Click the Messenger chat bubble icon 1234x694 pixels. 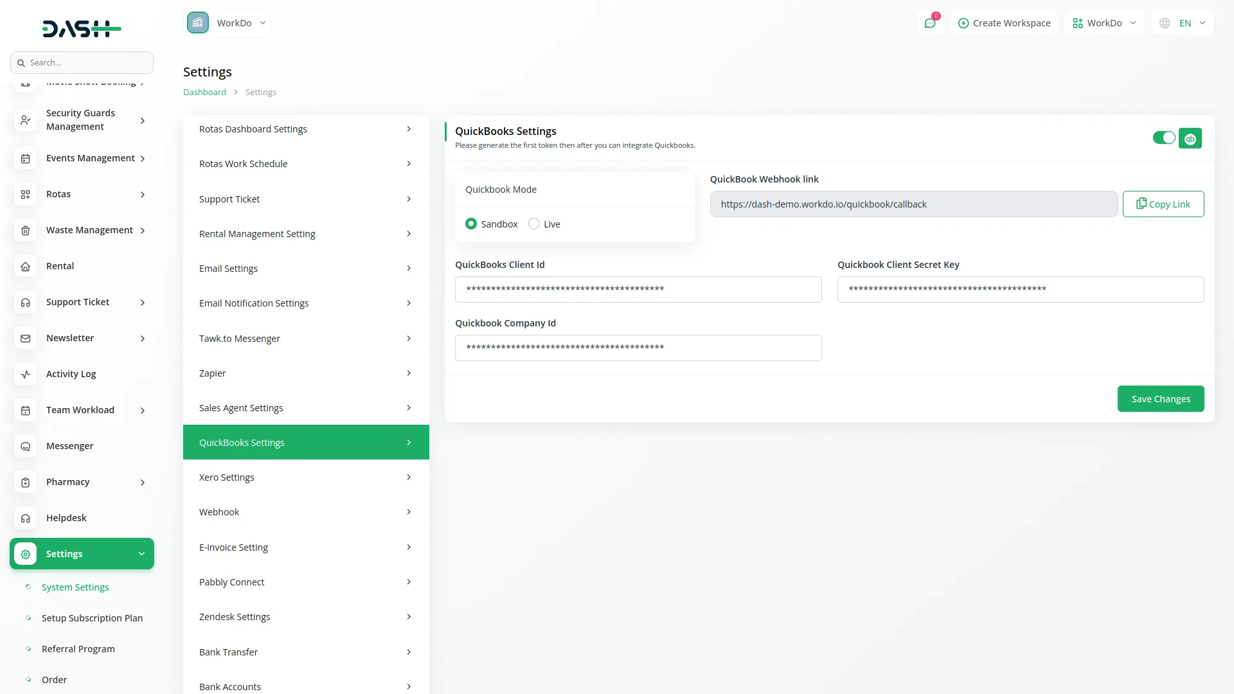(x=25, y=446)
